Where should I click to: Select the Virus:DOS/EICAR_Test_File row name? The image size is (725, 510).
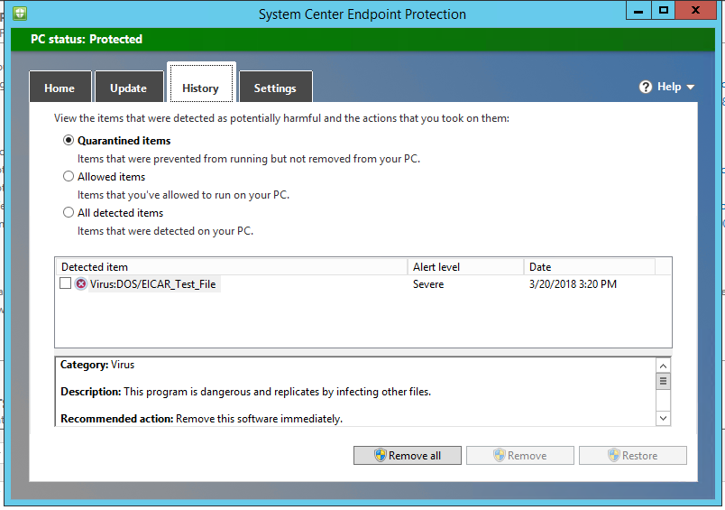coord(153,284)
